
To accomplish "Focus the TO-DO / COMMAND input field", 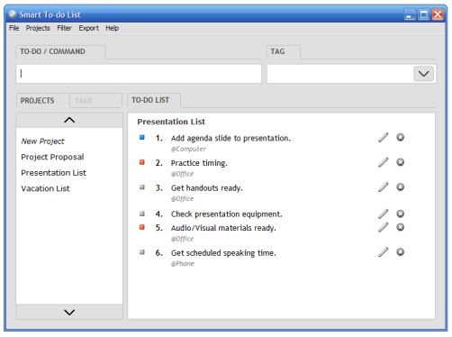I will pyautogui.click(x=139, y=74).
